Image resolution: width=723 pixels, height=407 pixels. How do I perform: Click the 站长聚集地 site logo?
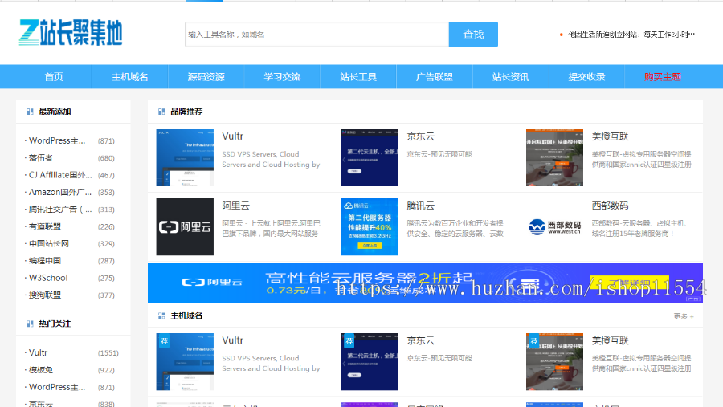[x=71, y=32]
